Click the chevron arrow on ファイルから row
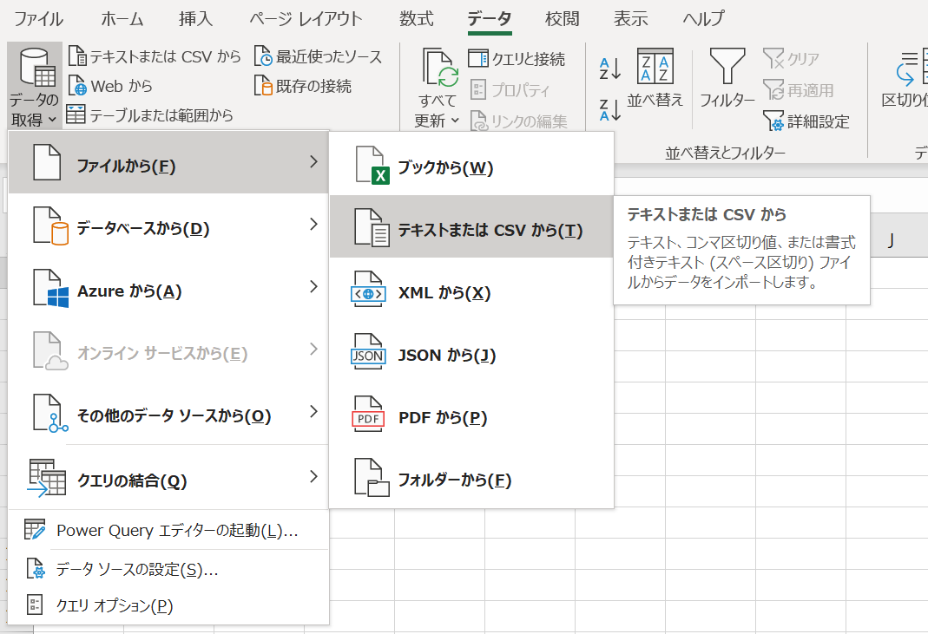This screenshot has height=634, width=928. [x=314, y=162]
